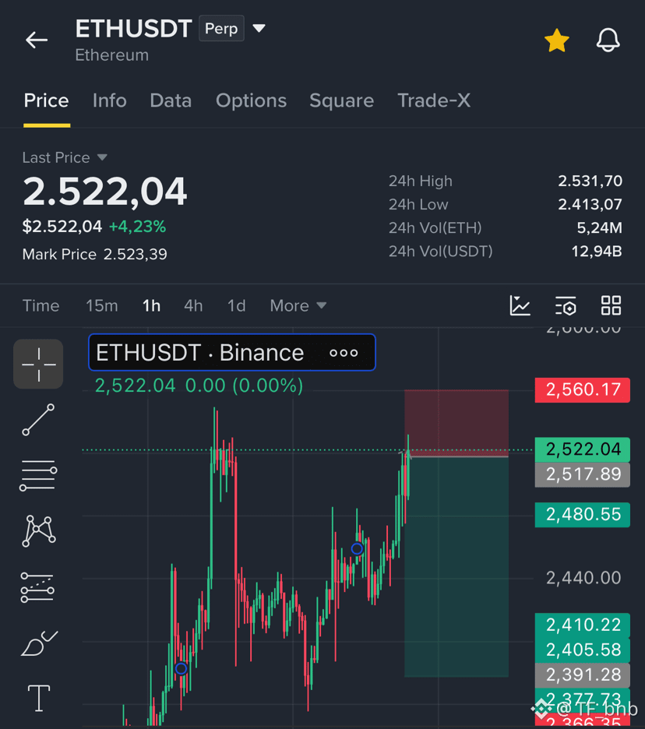Select the 4h interval

click(x=193, y=305)
